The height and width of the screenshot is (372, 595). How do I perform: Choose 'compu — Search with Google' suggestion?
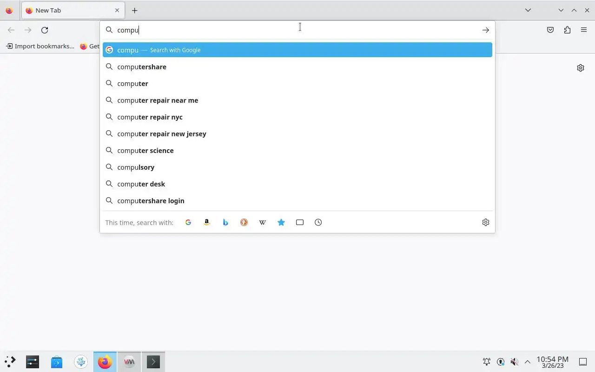[297, 50]
